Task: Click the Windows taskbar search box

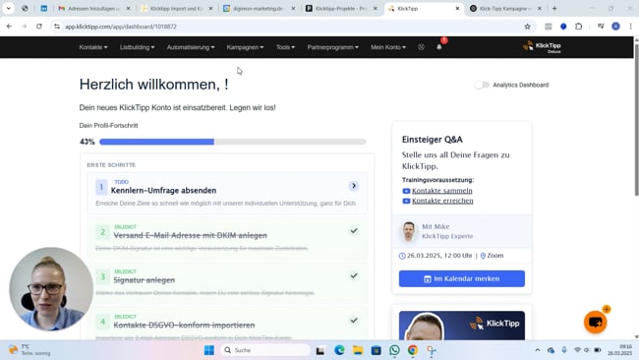Action: coord(265,350)
